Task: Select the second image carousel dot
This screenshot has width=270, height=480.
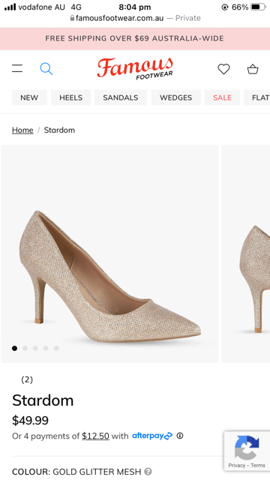Action: pyautogui.click(x=25, y=348)
